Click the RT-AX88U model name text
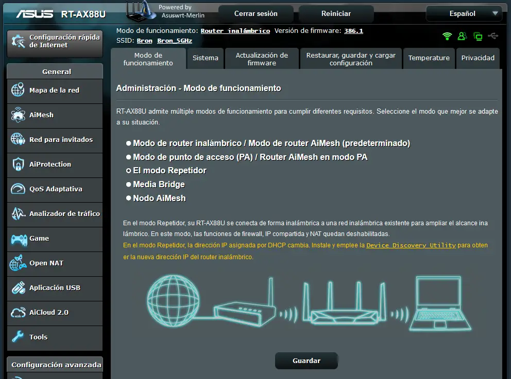This screenshot has height=379, width=511. tap(83, 14)
